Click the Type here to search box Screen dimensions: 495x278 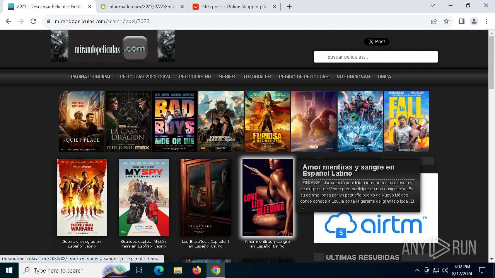[74, 270]
